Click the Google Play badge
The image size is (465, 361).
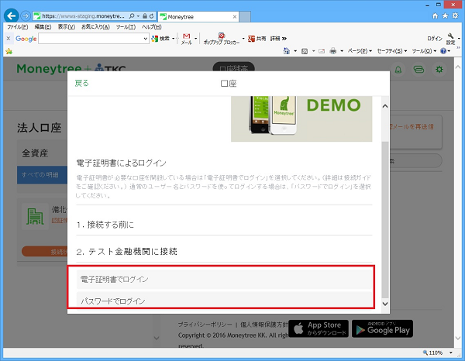[382, 328]
